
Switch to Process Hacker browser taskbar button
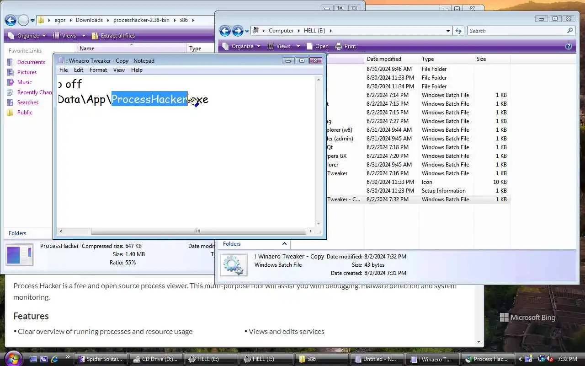point(487,359)
